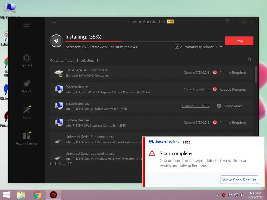Image resolution: width=267 pixels, height=200 pixels.
Task: Open the feedback chat icon in title bar
Action: click(x=227, y=21)
